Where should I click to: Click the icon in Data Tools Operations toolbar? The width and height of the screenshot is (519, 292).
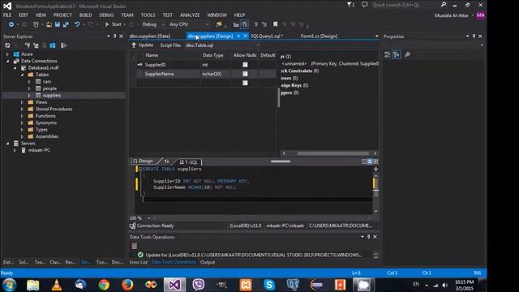(x=134, y=246)
